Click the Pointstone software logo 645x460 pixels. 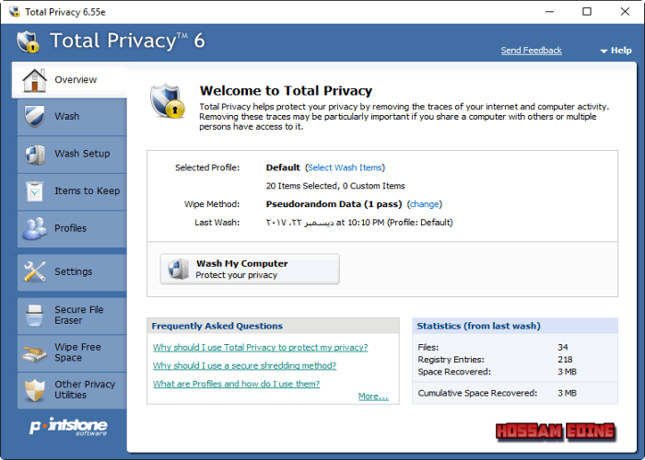68,426
